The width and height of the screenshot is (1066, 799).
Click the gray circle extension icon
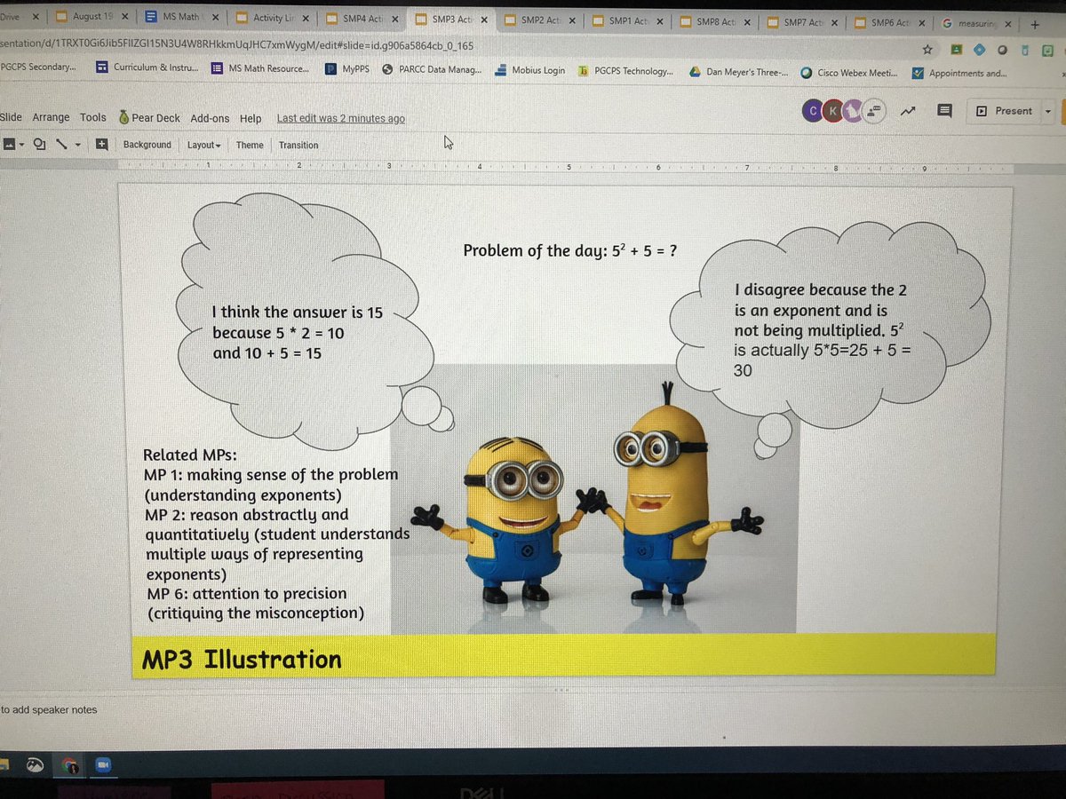[x=1002, y=51]
